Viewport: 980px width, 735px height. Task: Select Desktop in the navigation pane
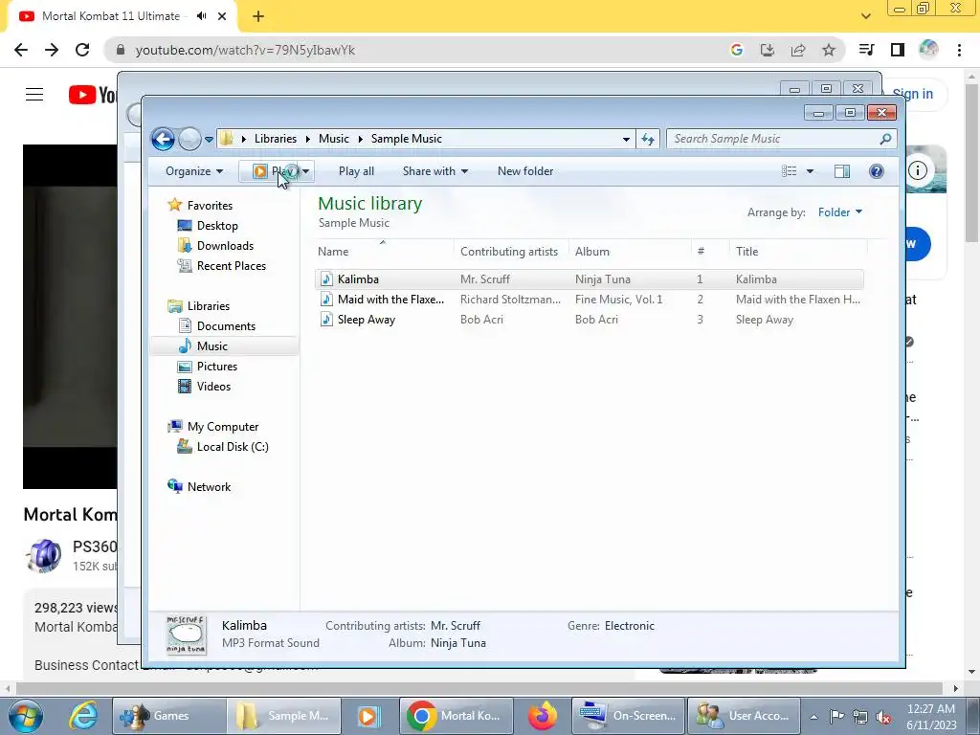tap(217, 226)
